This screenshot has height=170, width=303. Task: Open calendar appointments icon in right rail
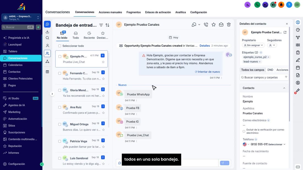pos(298,68)
